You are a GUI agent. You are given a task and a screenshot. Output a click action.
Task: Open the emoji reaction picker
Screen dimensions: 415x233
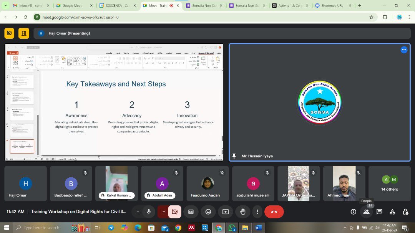click(208, 212)
